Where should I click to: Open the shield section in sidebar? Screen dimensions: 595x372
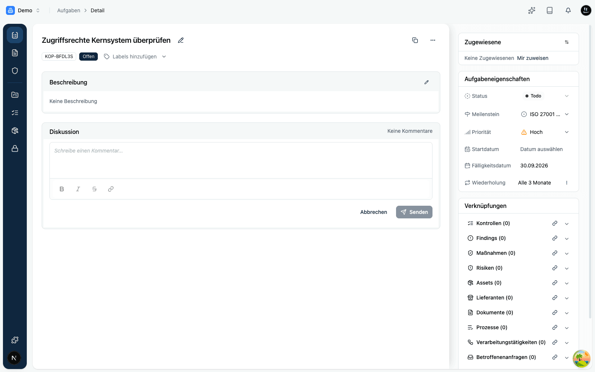[15, 71]
